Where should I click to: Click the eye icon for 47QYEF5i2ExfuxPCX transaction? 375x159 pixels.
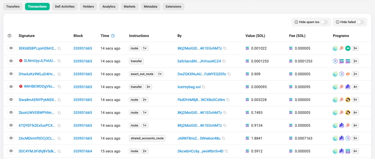[x=11, y=125]
